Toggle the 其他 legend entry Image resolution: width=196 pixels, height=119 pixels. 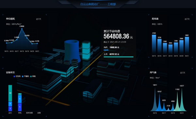[33, 76]
